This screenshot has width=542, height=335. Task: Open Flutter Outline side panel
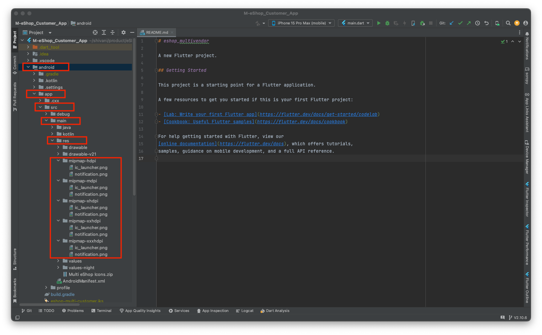pyautogui.click(x=527, y=288)
